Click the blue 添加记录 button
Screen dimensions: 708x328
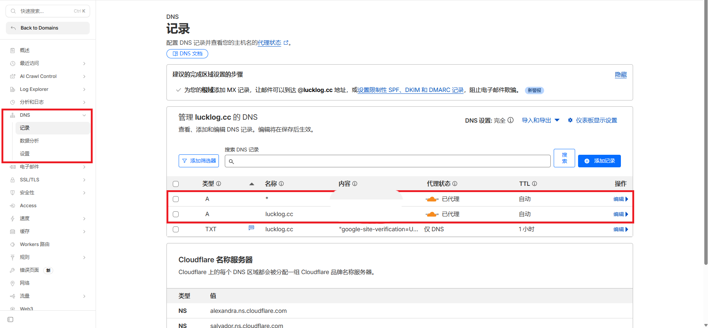point(599,161)
